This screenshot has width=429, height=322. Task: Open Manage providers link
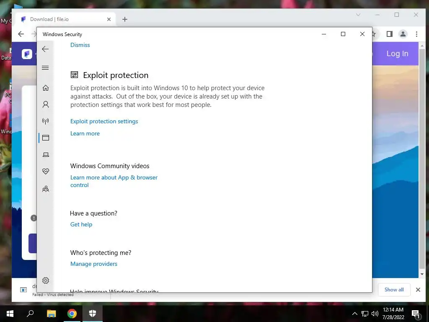94,264
